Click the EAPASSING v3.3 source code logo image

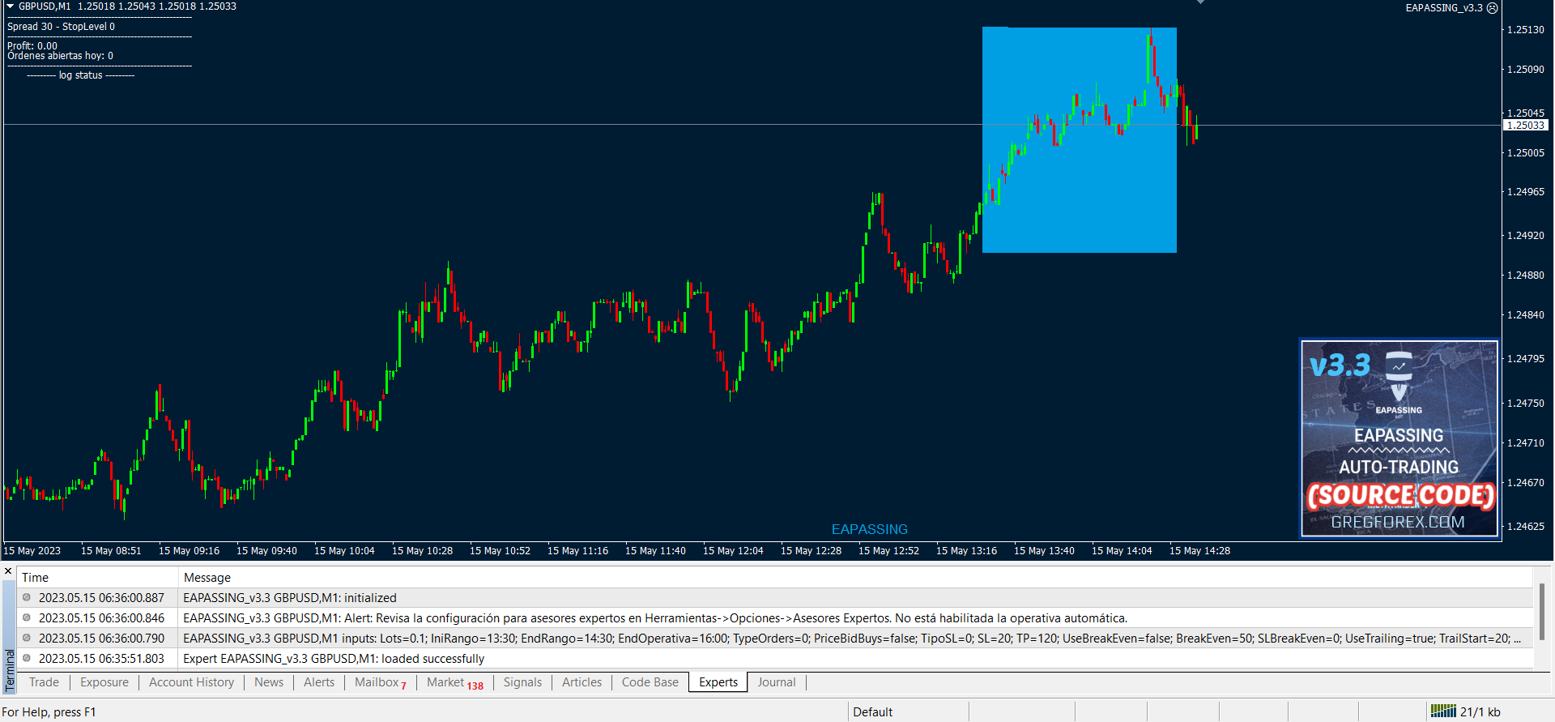(x=1399, y=438)
